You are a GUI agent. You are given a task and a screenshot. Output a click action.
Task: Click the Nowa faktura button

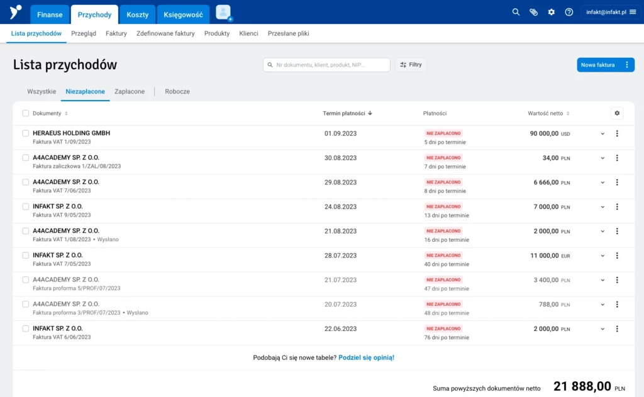click(x=597, y=65)
